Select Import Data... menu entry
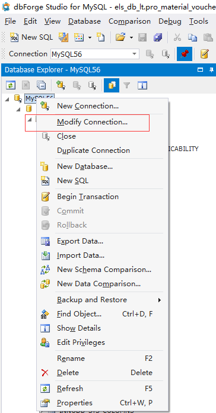216x413 pixels. point(102,255)
